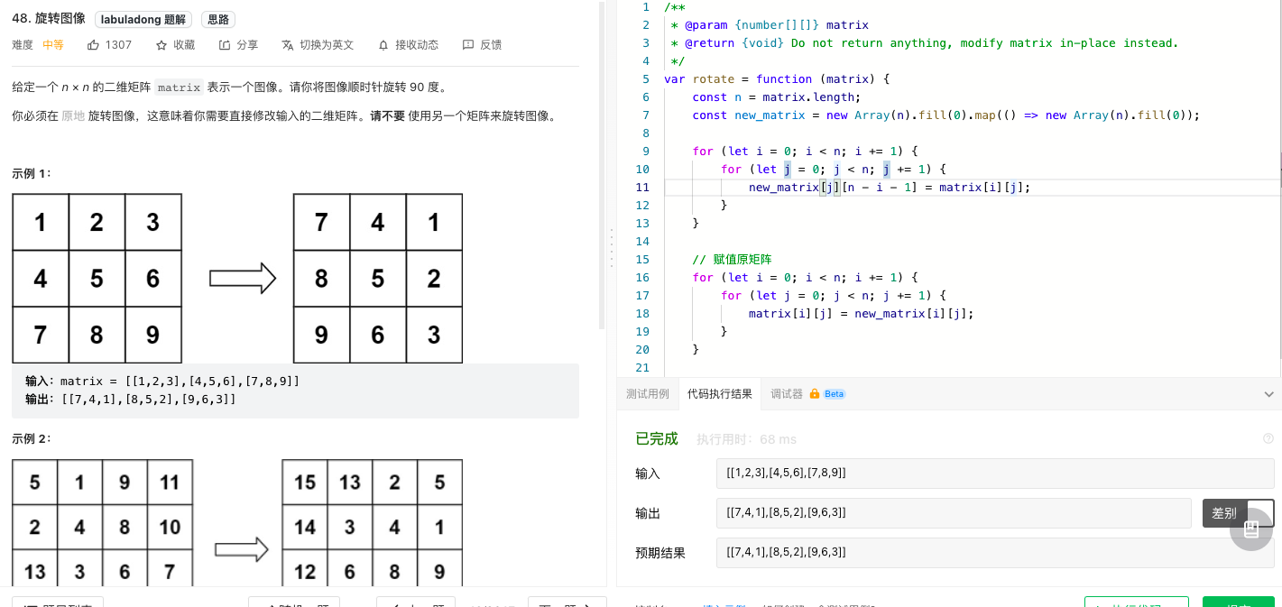
Task: Click the 输出 field in the result panel
Action: (x=954, y=513)
